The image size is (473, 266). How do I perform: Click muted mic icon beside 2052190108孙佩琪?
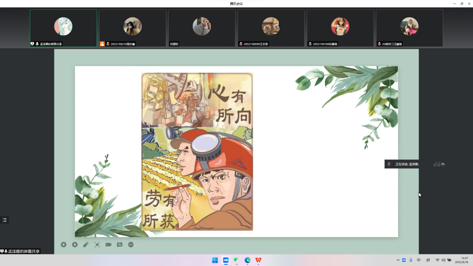(x=310, y=44)
